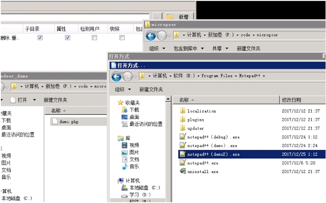Viewport: 326px width, 203px height.
Task: Click the forward arrow in the Open With dialog
Action: [128, 76]
